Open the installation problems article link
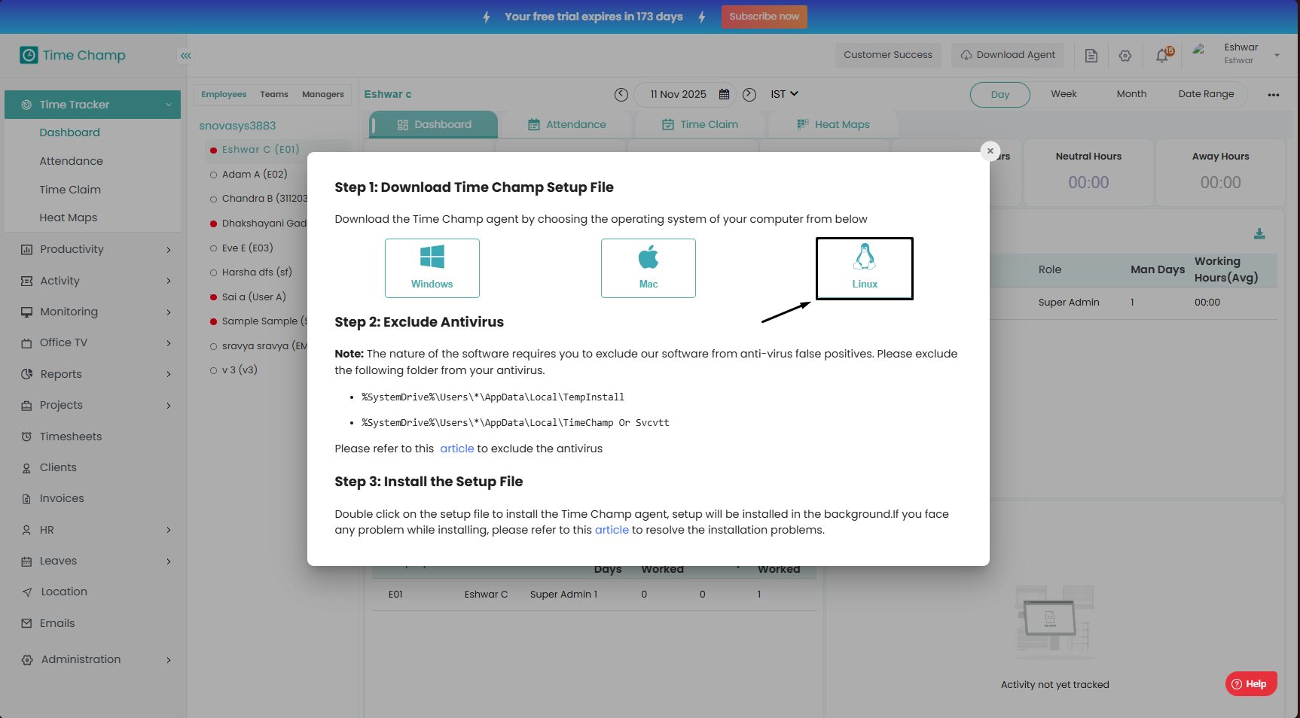1300x718 pixels. point(612,530)
